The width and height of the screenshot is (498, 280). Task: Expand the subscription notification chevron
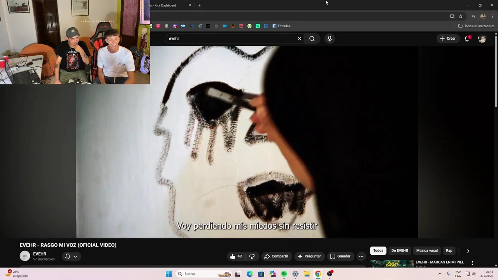75,256
